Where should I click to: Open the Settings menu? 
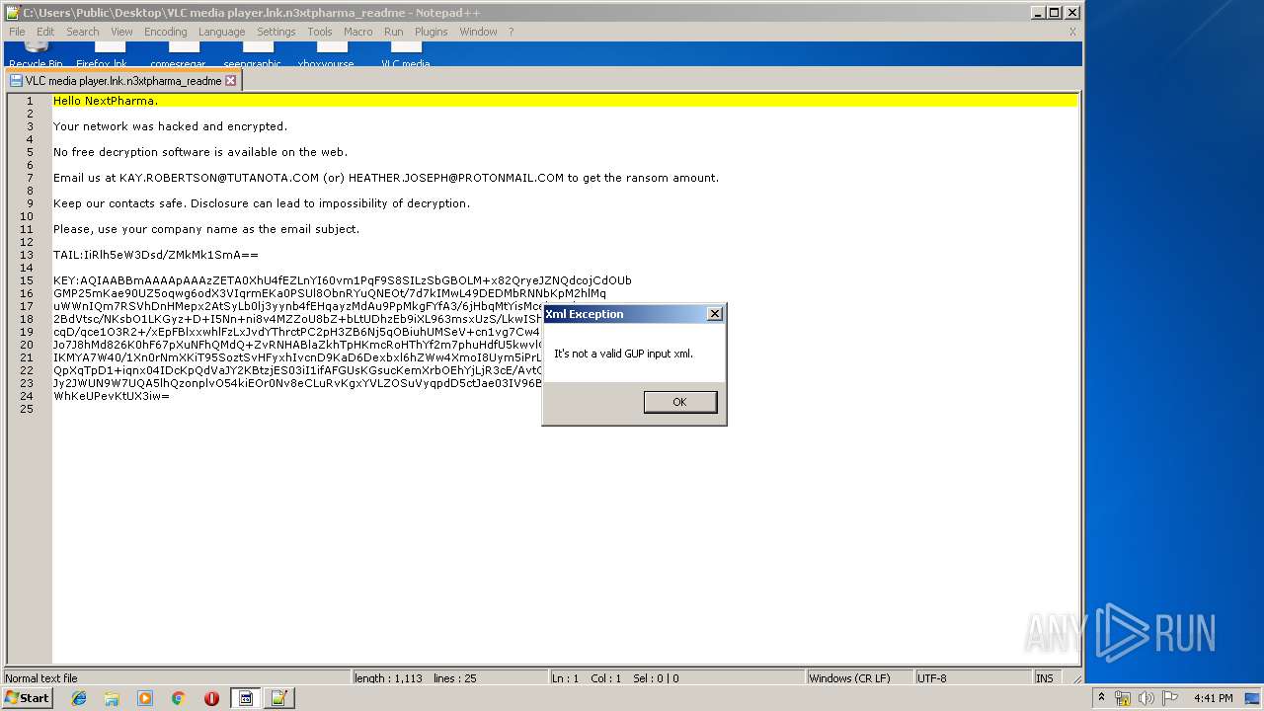tap(276, 32)
